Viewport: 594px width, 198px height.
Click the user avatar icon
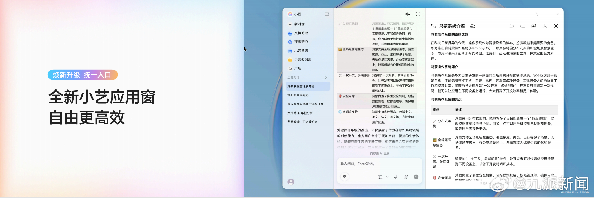pyautogui.click(x=291, y=182)
